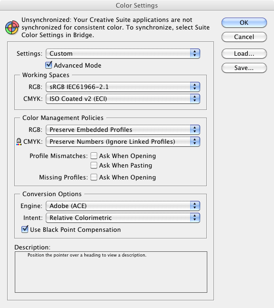
Task: Click the Intent: label
Action: click(x=33, y=218)
